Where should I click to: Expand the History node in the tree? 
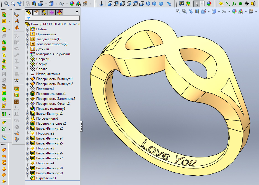tap(27, 29)
